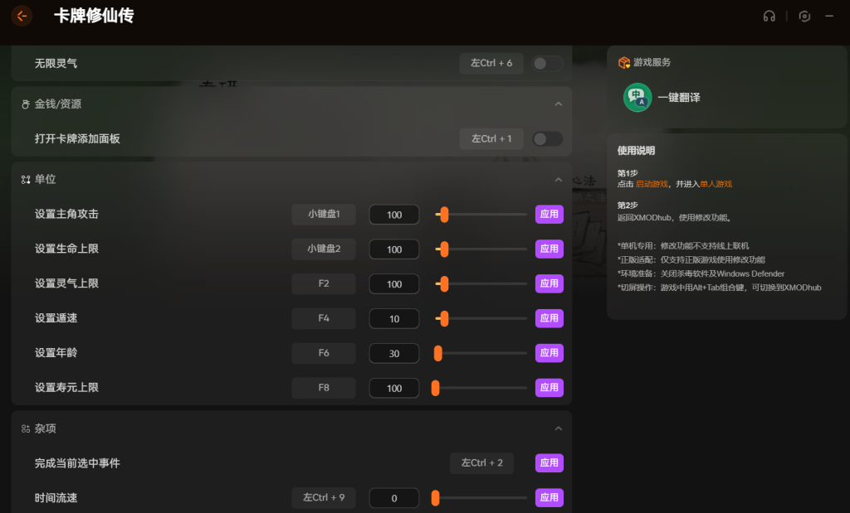The image size is (850, 513).
Task: Open the settings hexagon icon
Action: [x=804, y=17]
